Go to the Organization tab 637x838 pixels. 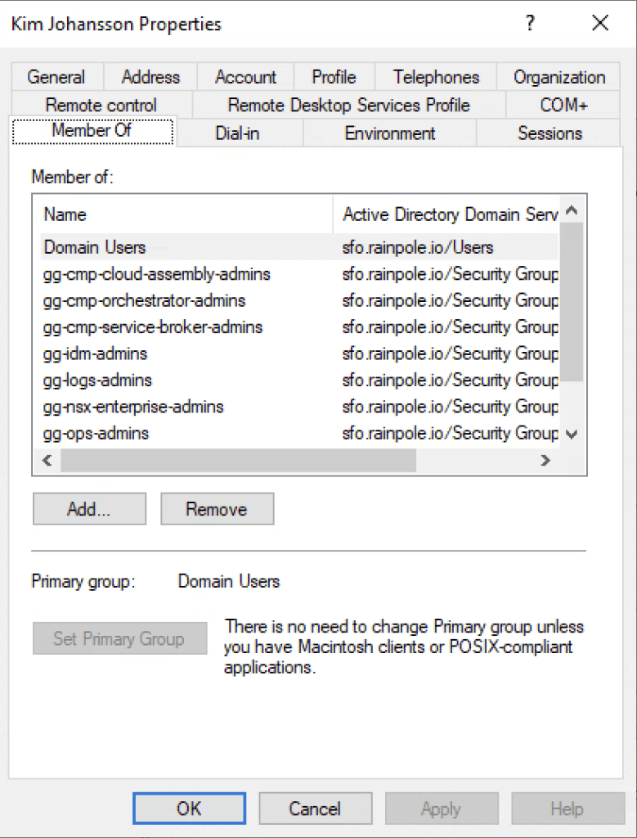[x=559, y=77]
